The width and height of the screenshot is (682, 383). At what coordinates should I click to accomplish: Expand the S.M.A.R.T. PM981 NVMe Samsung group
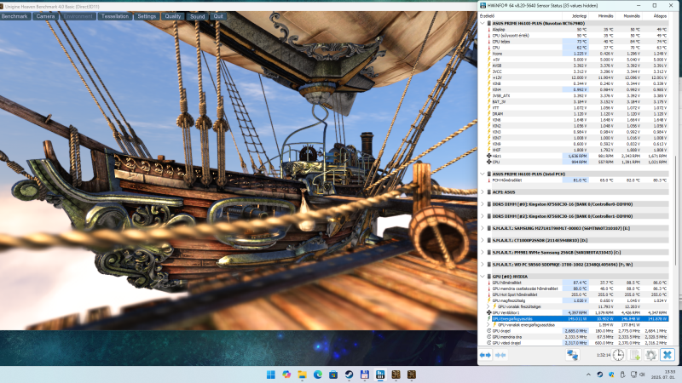(x=483, y=252)
